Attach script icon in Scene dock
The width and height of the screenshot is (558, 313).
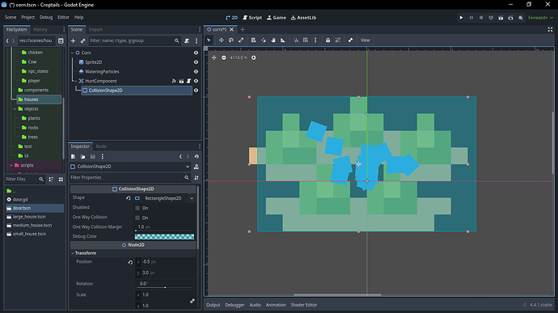(x=187, y=41)
